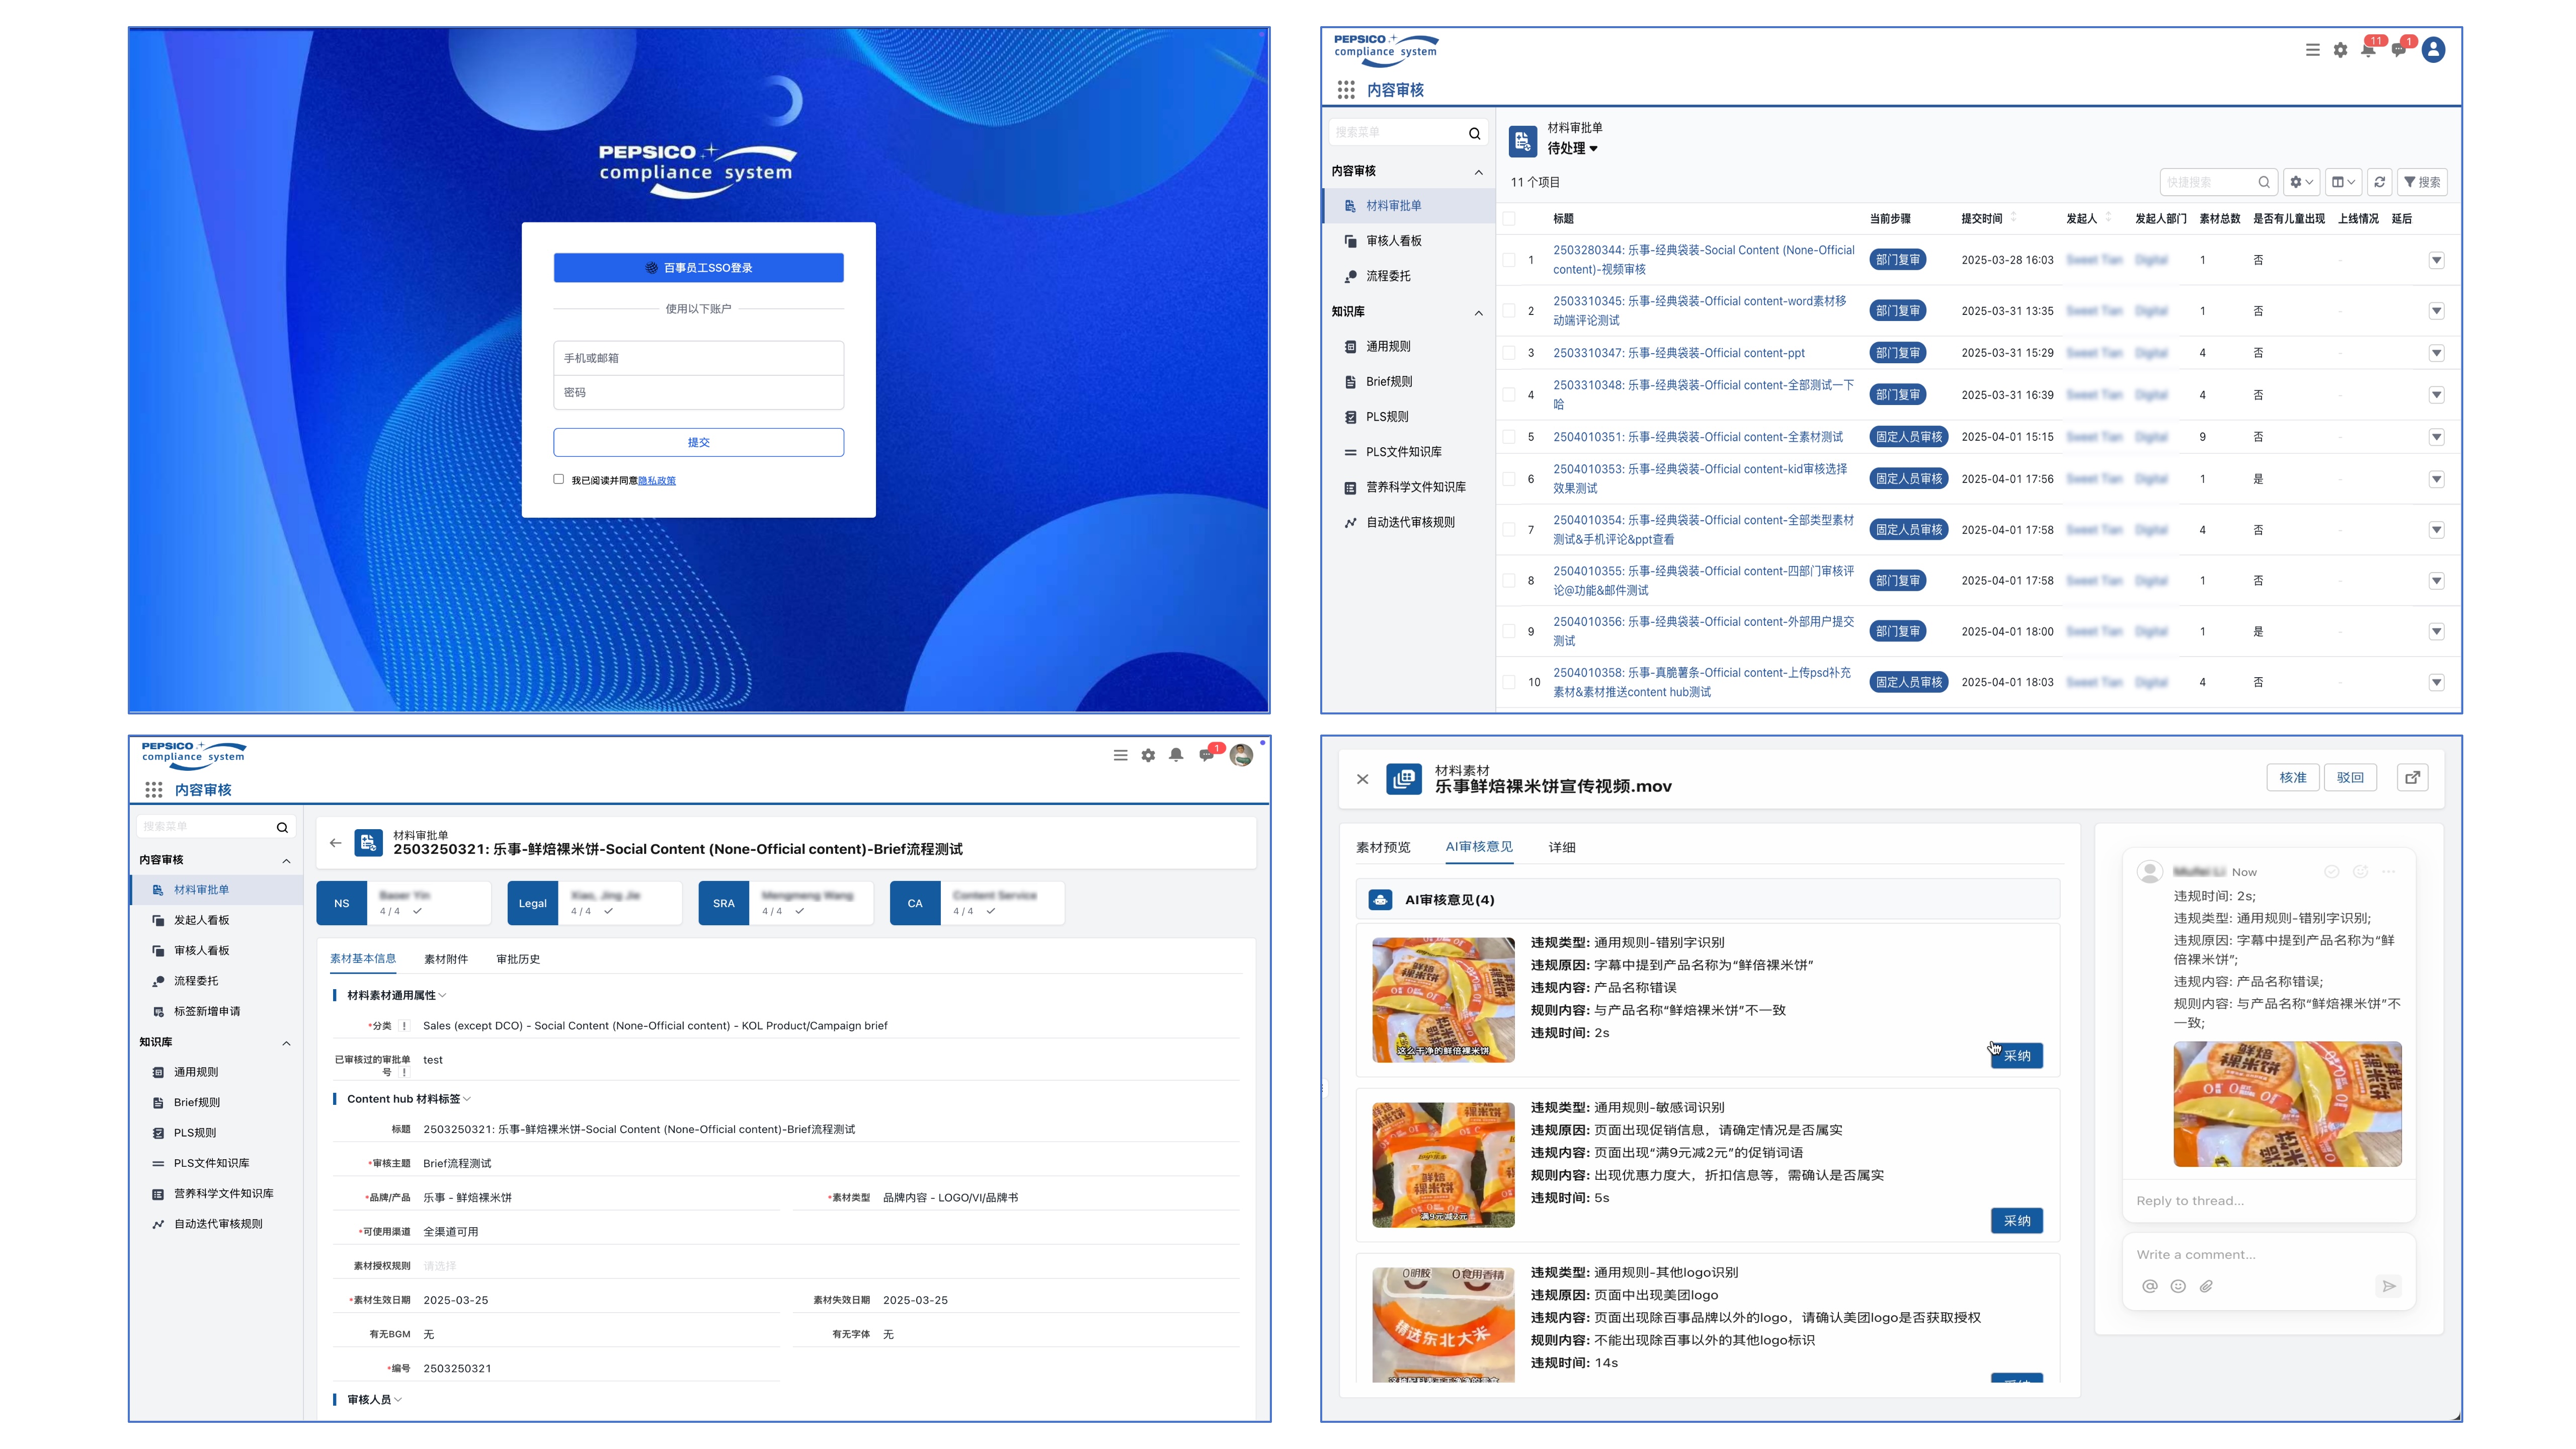2576x1449 pixels.
Task: Close the 乐事鲜焙裸米饼宣传视频.mov panel
Action: point(1362,779)
